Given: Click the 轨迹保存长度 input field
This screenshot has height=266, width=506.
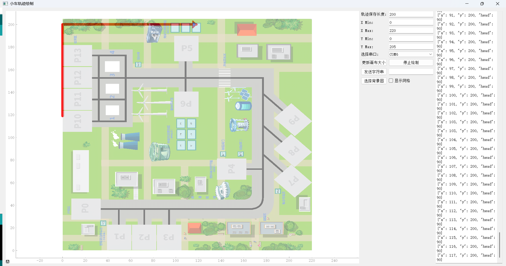Looking at the screenshot, I should (x=411, y=14).
